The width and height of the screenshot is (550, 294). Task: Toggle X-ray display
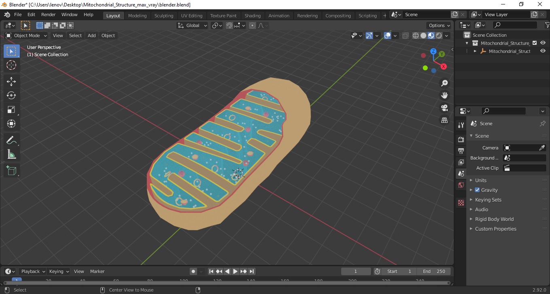click(405, 36)
